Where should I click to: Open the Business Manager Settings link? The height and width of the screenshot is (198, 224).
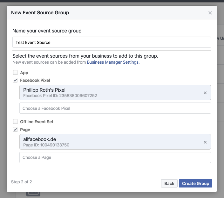(x=113, y=62)
